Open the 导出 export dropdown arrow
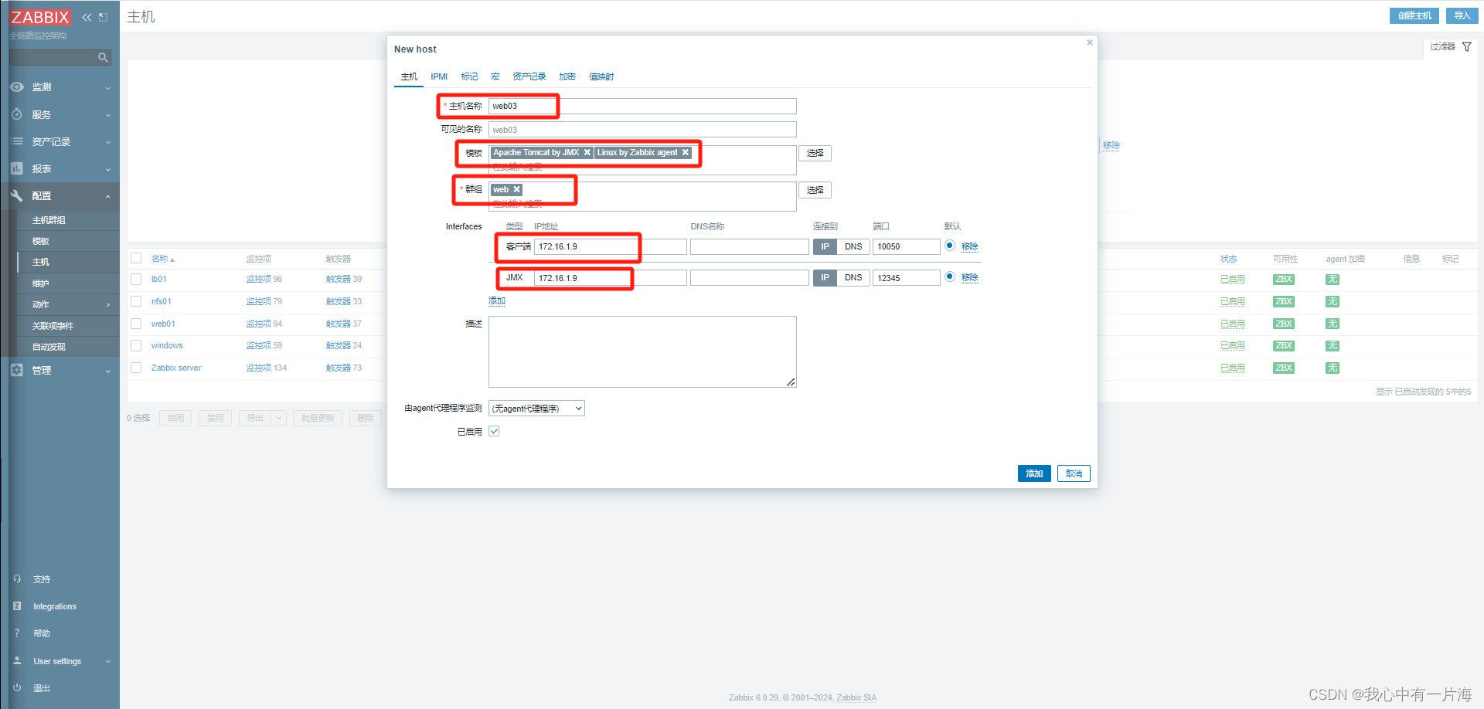1484x709 pixels. click(279, 418)
